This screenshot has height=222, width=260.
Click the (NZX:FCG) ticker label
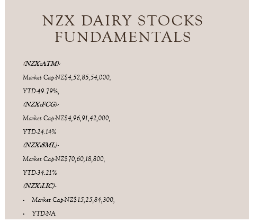point(41,104)
